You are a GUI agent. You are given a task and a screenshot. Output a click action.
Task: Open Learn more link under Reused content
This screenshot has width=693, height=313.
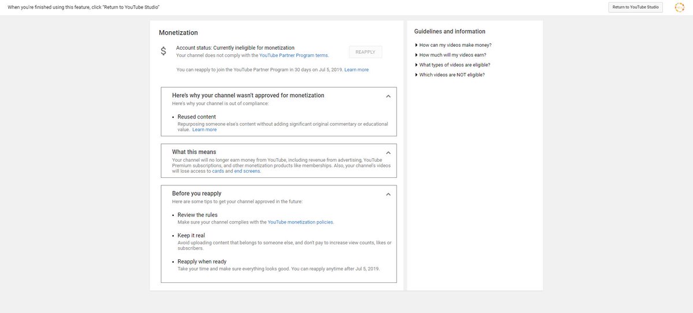pyautogui.click(x=204, y=130)
